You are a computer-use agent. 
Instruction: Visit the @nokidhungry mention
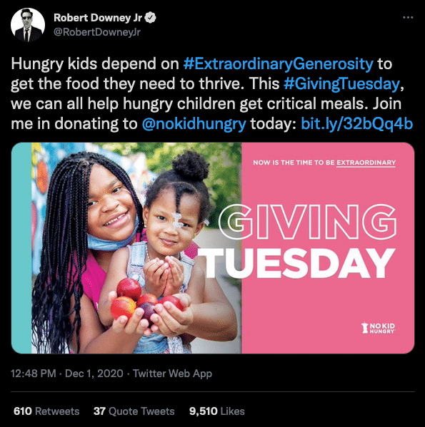(x=194, y=124)
